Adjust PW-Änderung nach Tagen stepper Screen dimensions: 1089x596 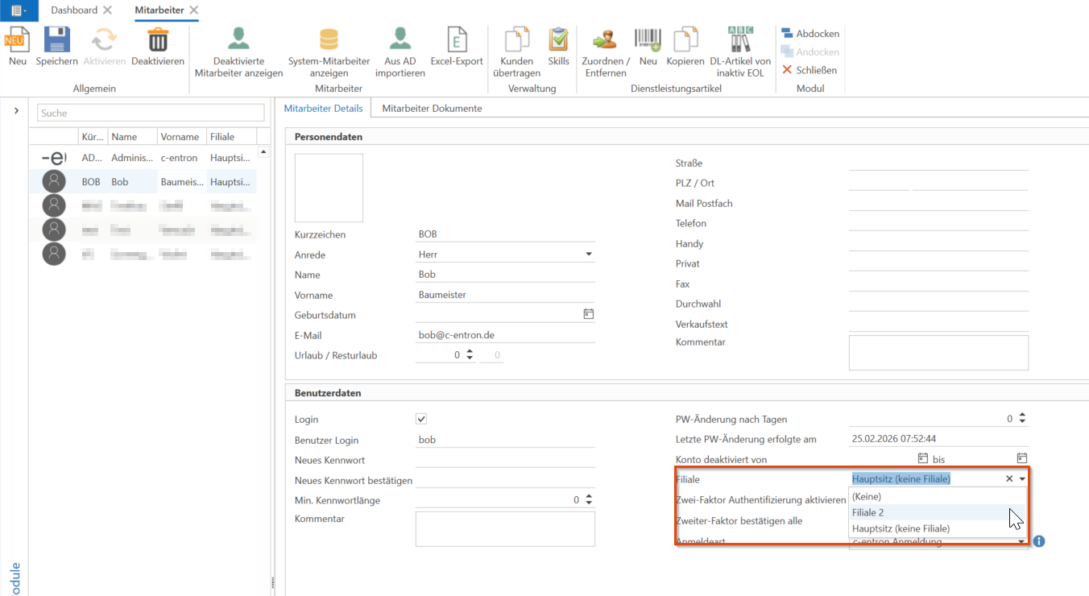[1022, 419]
